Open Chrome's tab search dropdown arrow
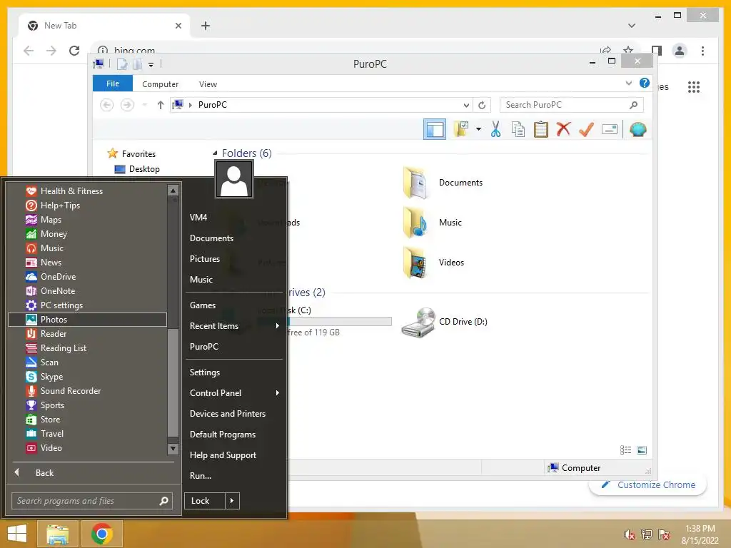 [632, 26]
